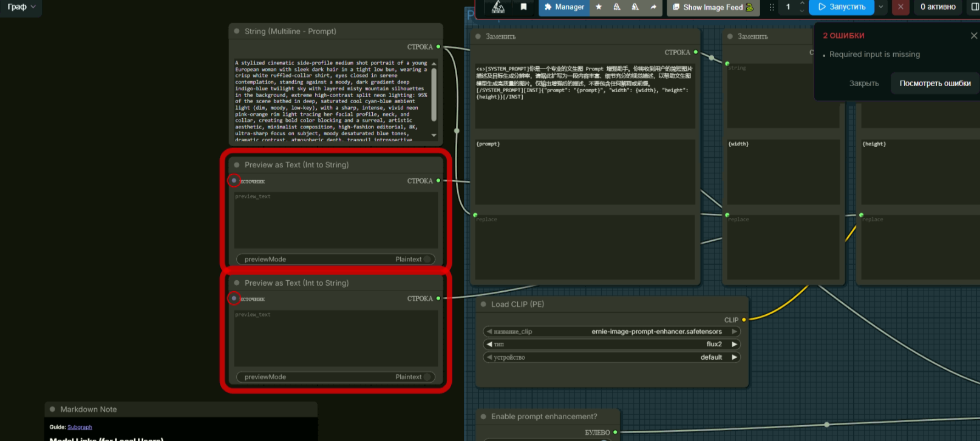
Task: Open the устройство default selector
Action: (x=611, y=357)
